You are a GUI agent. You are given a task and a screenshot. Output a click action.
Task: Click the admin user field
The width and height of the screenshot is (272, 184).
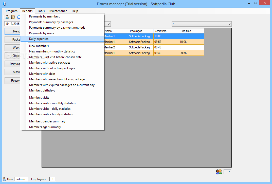coord(21,179)
